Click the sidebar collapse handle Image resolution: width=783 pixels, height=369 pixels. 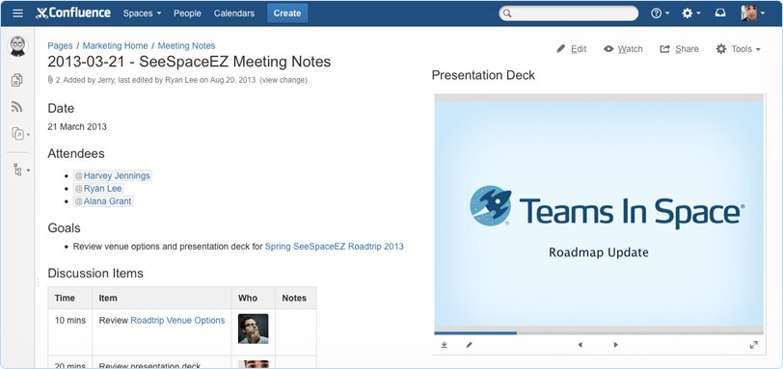tap(38, 282)
